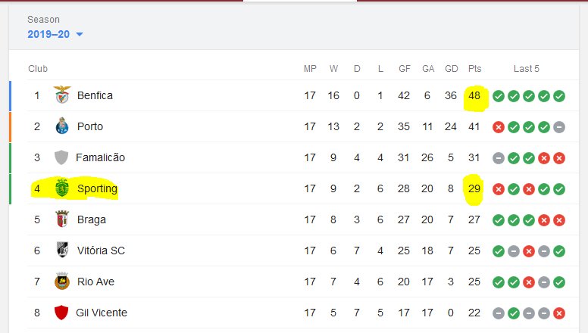Click the Rio Ave club crest
This screenshot has height=333, width=588.
click(62, 282)
